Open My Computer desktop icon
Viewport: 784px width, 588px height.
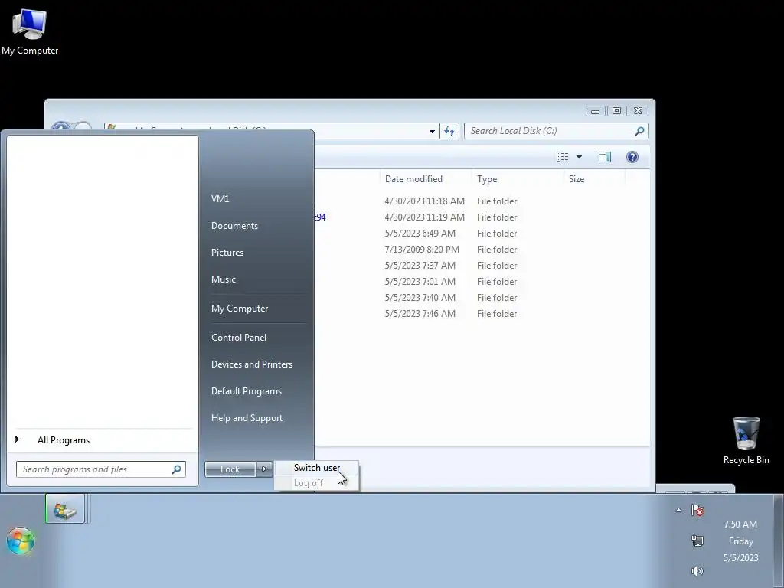click(30, 32)
